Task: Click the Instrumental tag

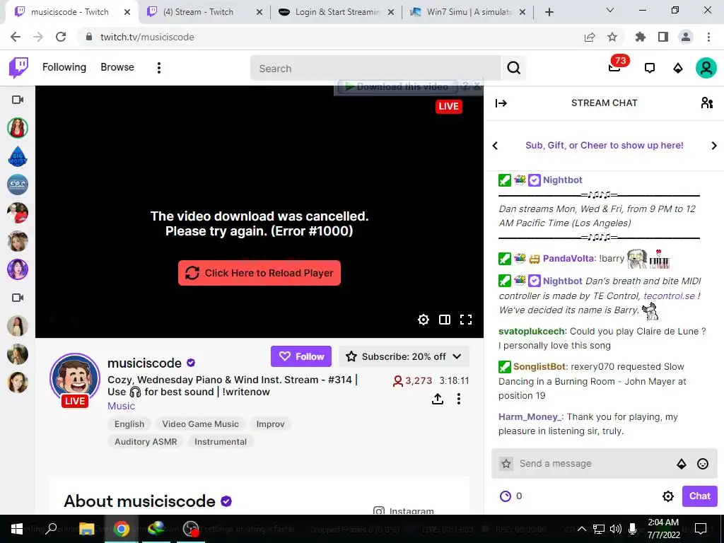Action: coord(221,442)
